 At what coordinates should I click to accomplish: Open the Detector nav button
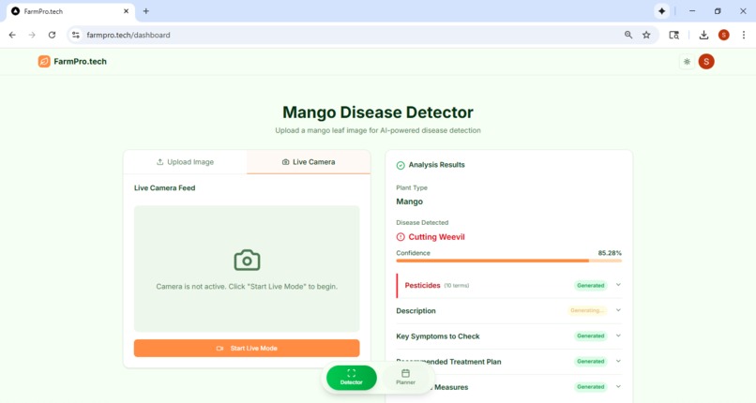click(352, 377)
